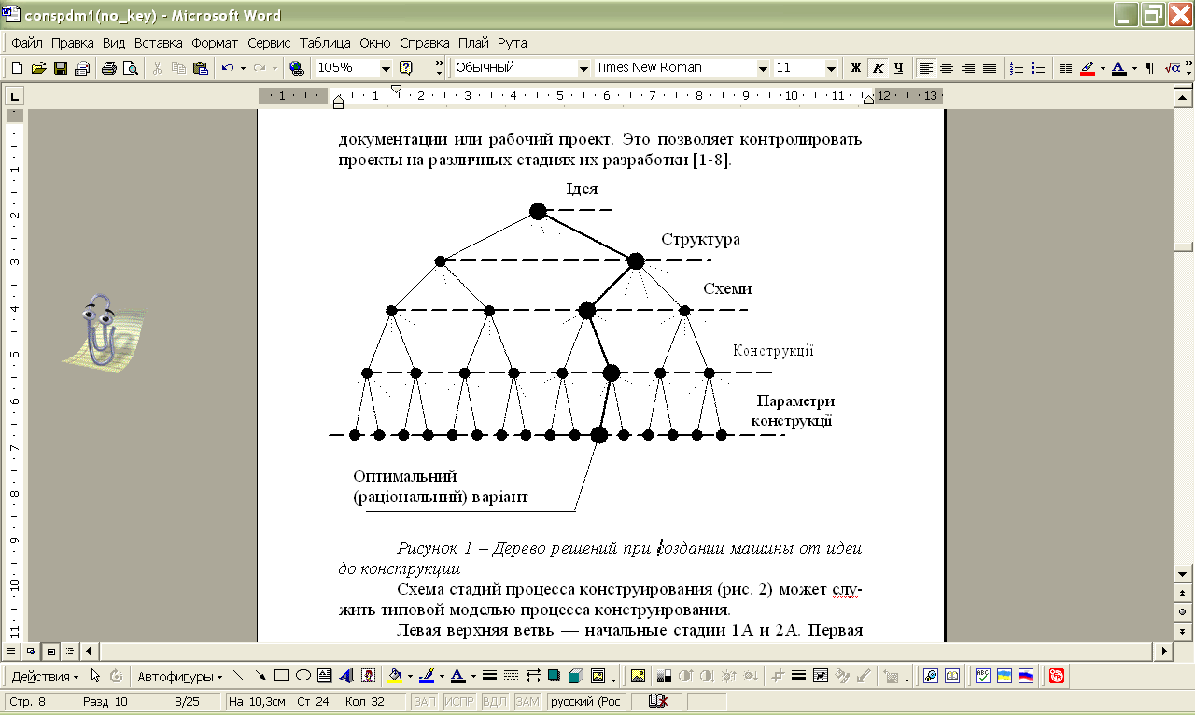Insert numbered list formatting
This screenshot has width=1195, height=715.
(x=1018, y=68)
